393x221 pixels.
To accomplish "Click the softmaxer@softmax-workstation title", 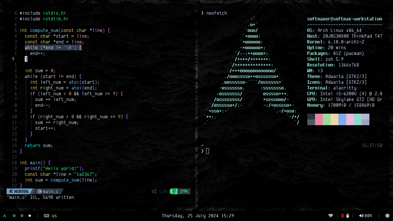I will (345, 19).
